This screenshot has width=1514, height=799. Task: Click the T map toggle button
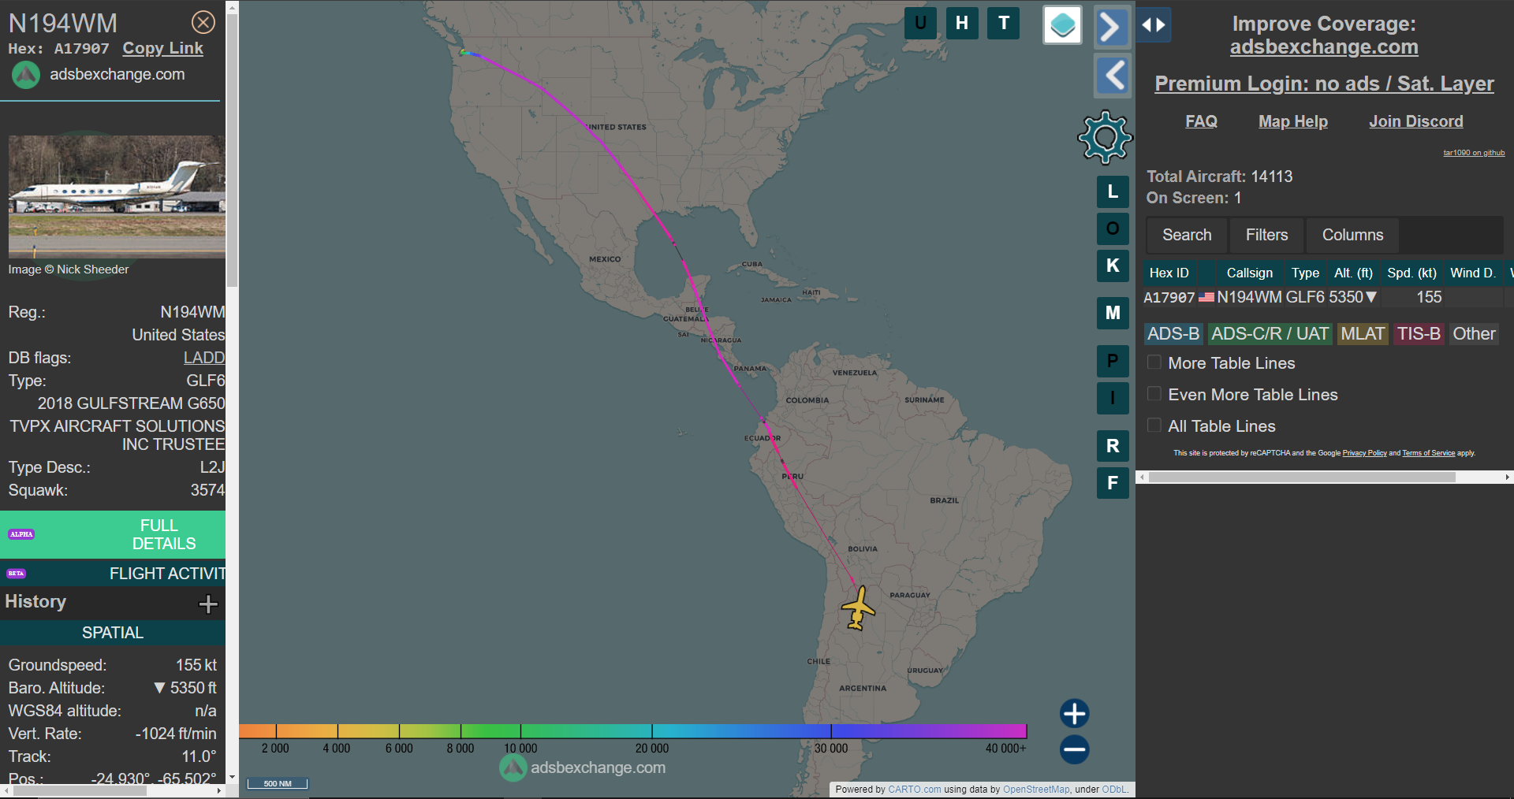point(1004,23)
